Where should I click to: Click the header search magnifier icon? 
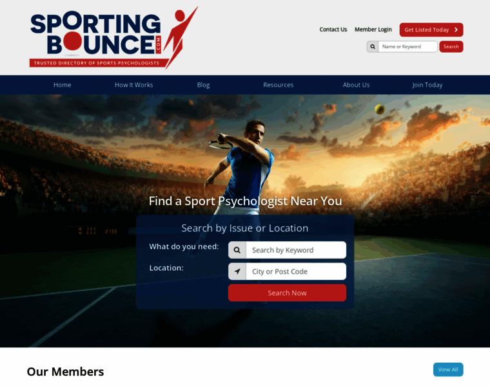coord(373,47)
